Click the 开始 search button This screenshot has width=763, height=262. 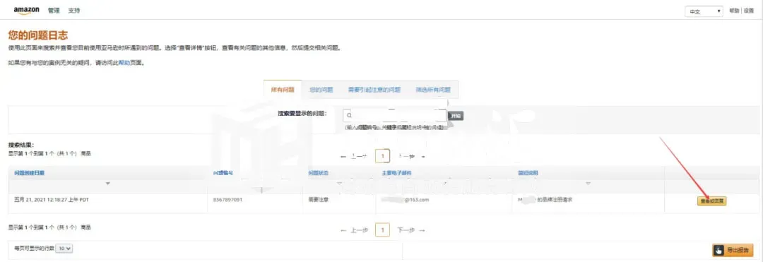pyautogui.click(x=456, y=116)
